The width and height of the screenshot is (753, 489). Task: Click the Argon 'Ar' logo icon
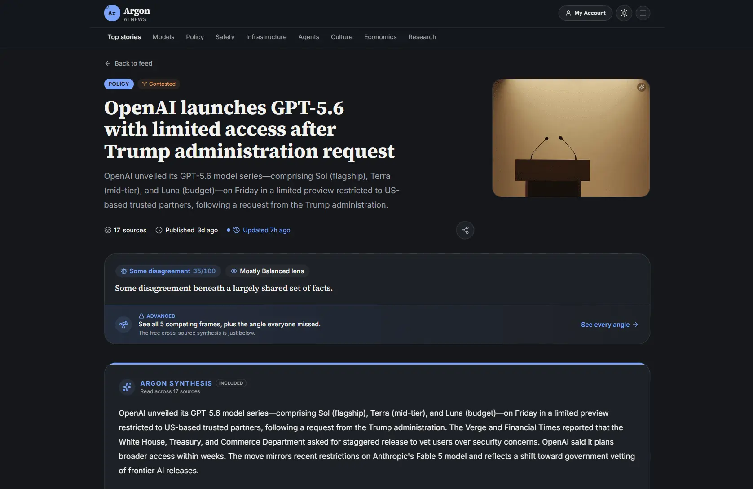pyautogui.click(x=112, y=13)
